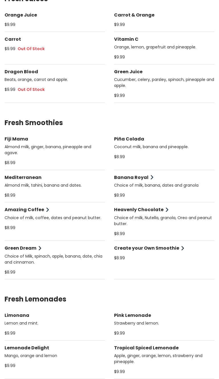Image resolution: width=219 pixels, height=379 pixels.
Task: Click the Green Dream chevron icon
Action: [40, 248]
